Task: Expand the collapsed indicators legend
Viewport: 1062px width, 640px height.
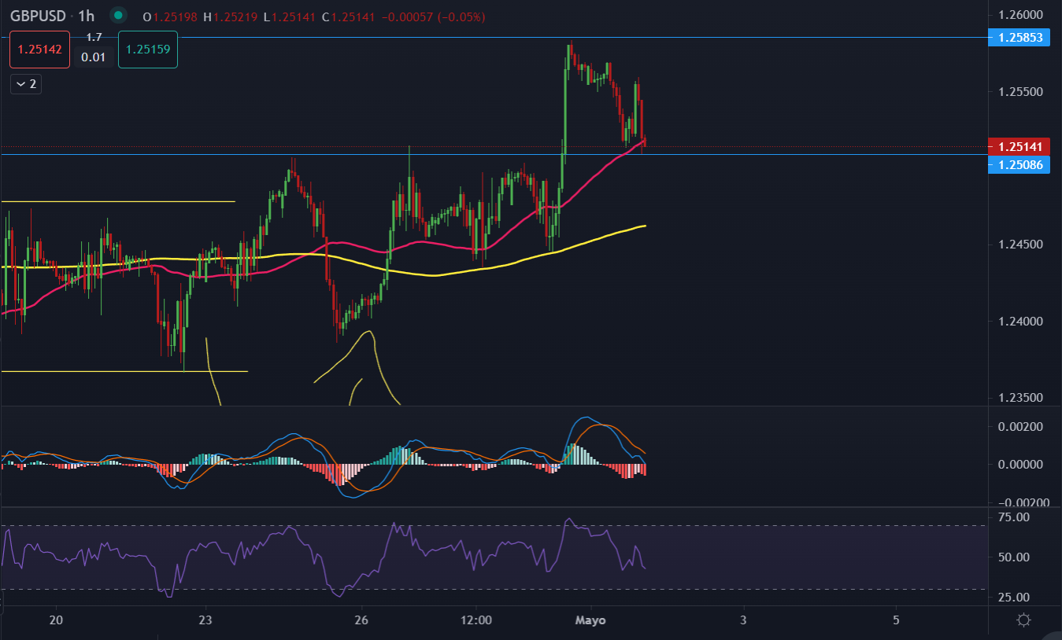Action: click(25, 84)
